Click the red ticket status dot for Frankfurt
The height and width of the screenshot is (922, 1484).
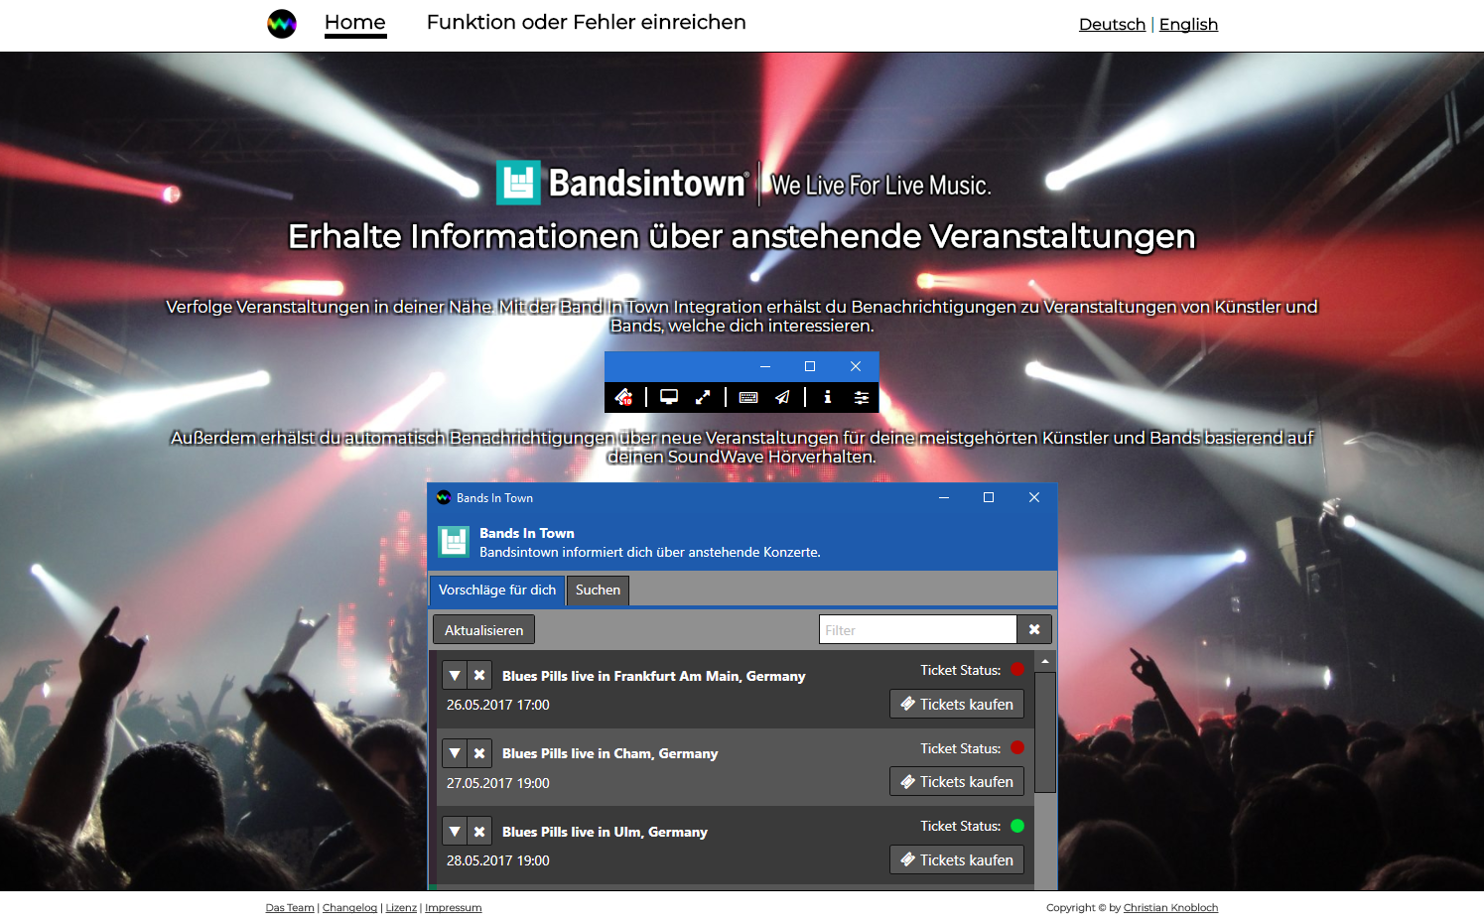[1017, 670]
